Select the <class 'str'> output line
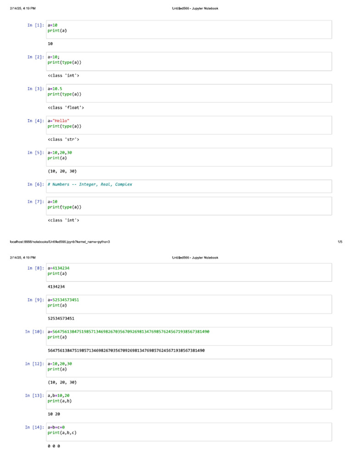352x470 pixels. 63,139
